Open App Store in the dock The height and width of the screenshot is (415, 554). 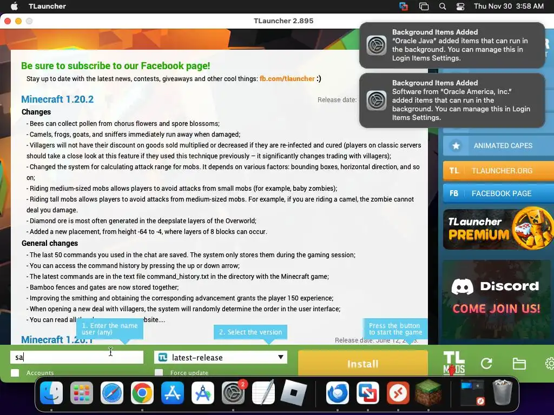coord(173,393)
